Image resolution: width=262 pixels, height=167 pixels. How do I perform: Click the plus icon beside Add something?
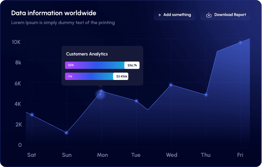click(159, 15)
